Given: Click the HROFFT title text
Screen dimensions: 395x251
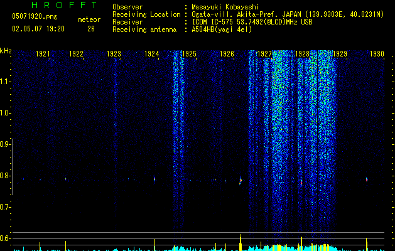Looking at the screenshot, I should pos(64,5).
